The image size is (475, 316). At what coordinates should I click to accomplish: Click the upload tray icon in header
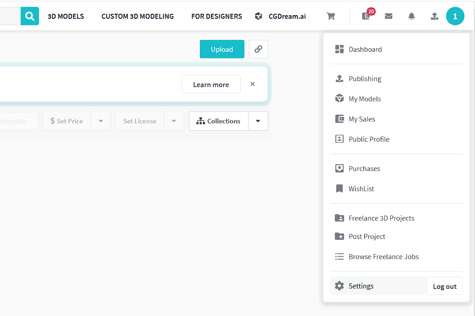coord(435,16)
